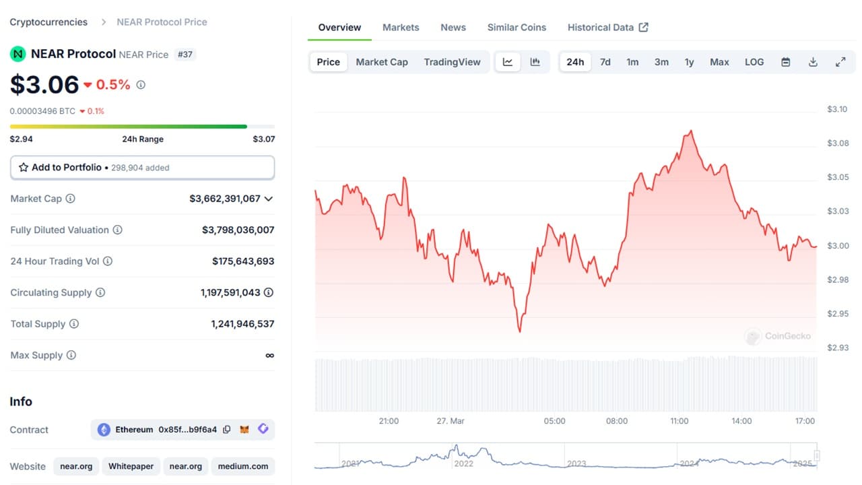Image resolution: width=862 pixels, height=485 pixels.
Task: Click the price line peak near 11:00
Action: tap(691, 131)
